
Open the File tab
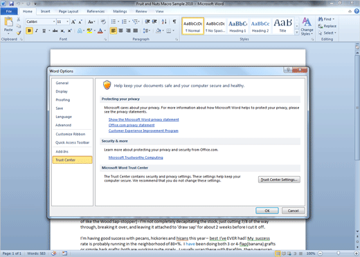[9, 11]
